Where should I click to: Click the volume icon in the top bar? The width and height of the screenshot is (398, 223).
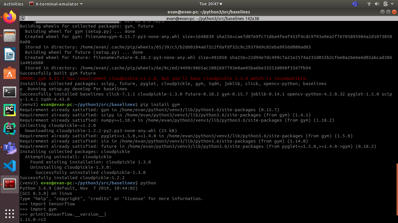tap(377, 4)
